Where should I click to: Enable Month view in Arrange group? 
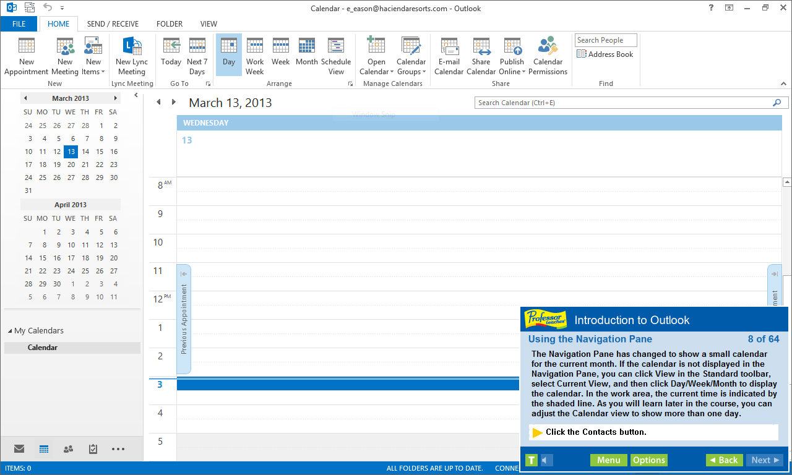[306, 55]
